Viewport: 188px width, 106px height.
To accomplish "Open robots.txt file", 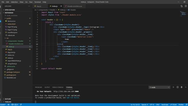I will [11, 35].
